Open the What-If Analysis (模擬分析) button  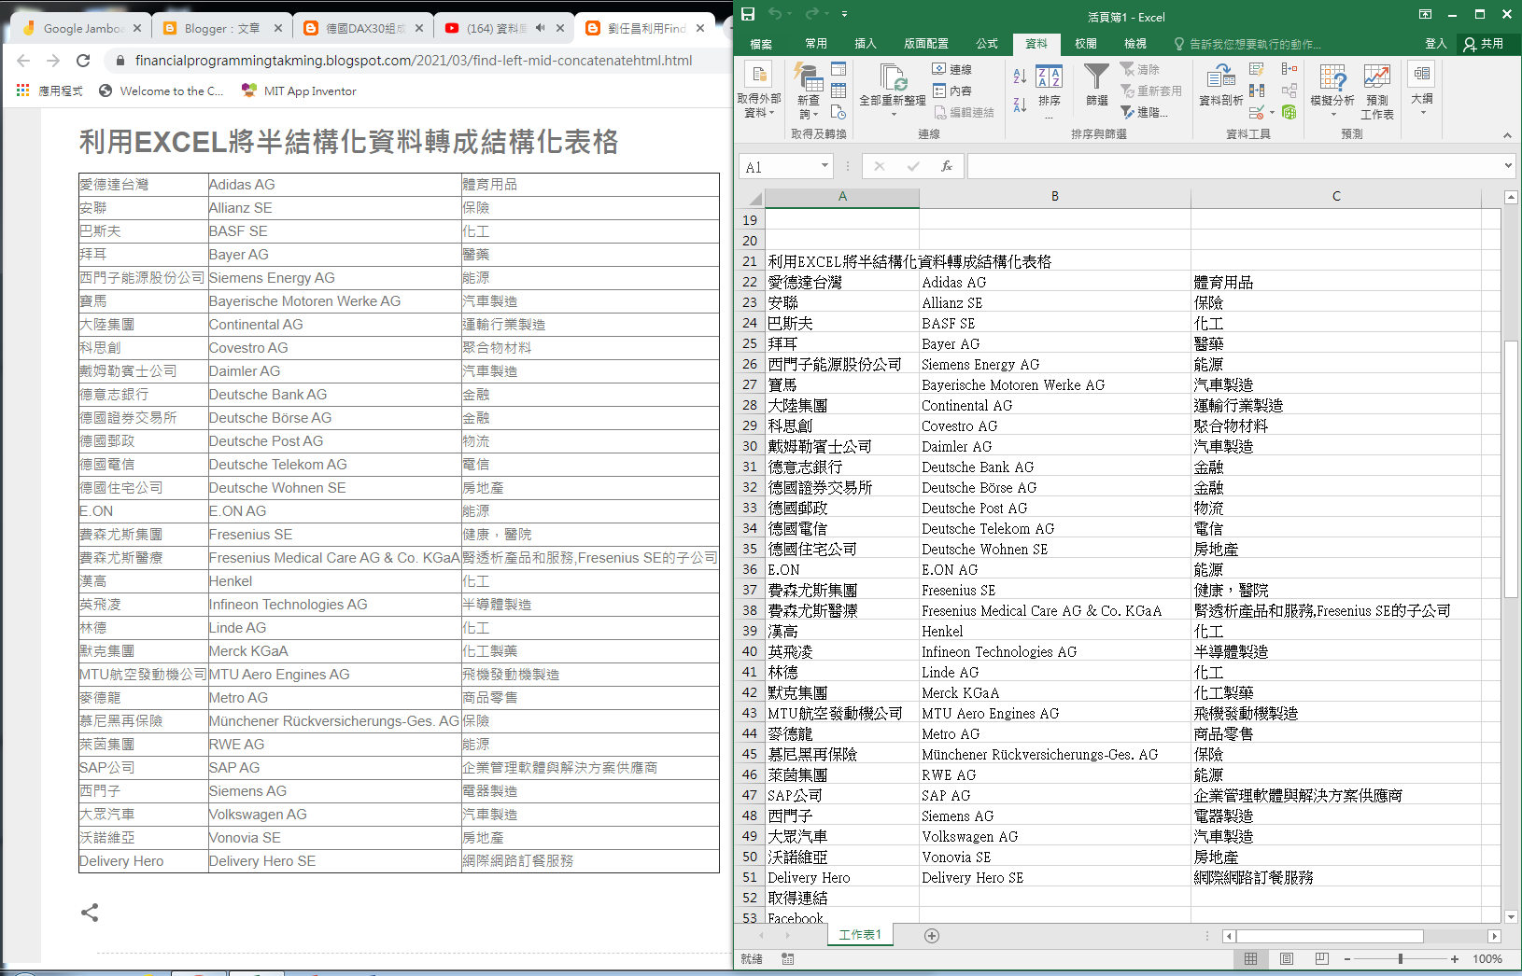1332,91
